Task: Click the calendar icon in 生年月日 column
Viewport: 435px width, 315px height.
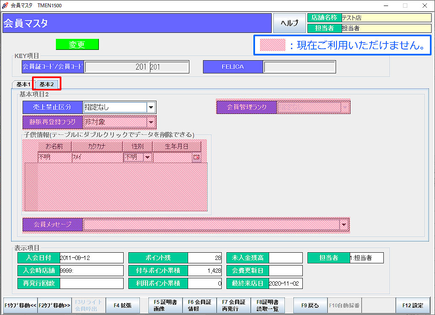Action: point(196,157)
